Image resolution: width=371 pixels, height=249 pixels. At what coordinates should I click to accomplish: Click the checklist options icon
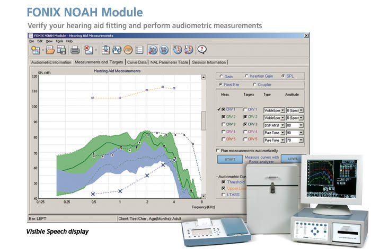pyautogui.click(x=139, y=50)
